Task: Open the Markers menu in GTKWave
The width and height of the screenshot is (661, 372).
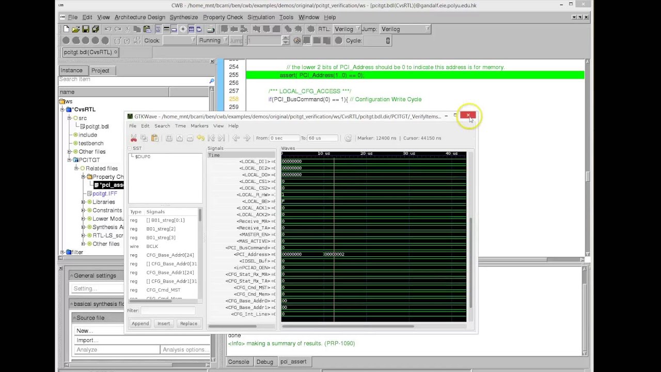Action: (199, 126)
